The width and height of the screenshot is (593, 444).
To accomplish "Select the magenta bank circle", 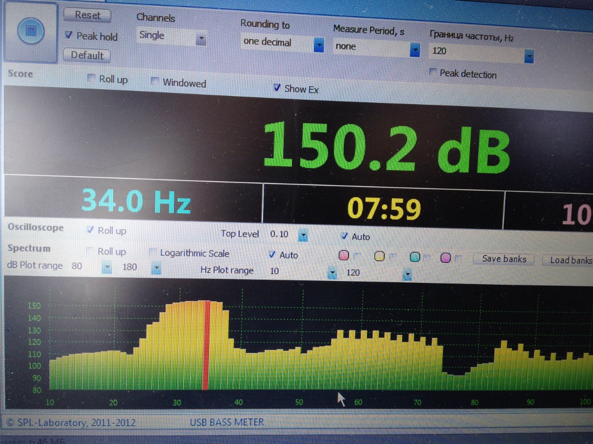I will [x=446, y=258].
